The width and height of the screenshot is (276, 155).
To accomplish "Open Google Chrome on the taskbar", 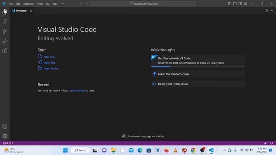I will click(x=193, y=150).
